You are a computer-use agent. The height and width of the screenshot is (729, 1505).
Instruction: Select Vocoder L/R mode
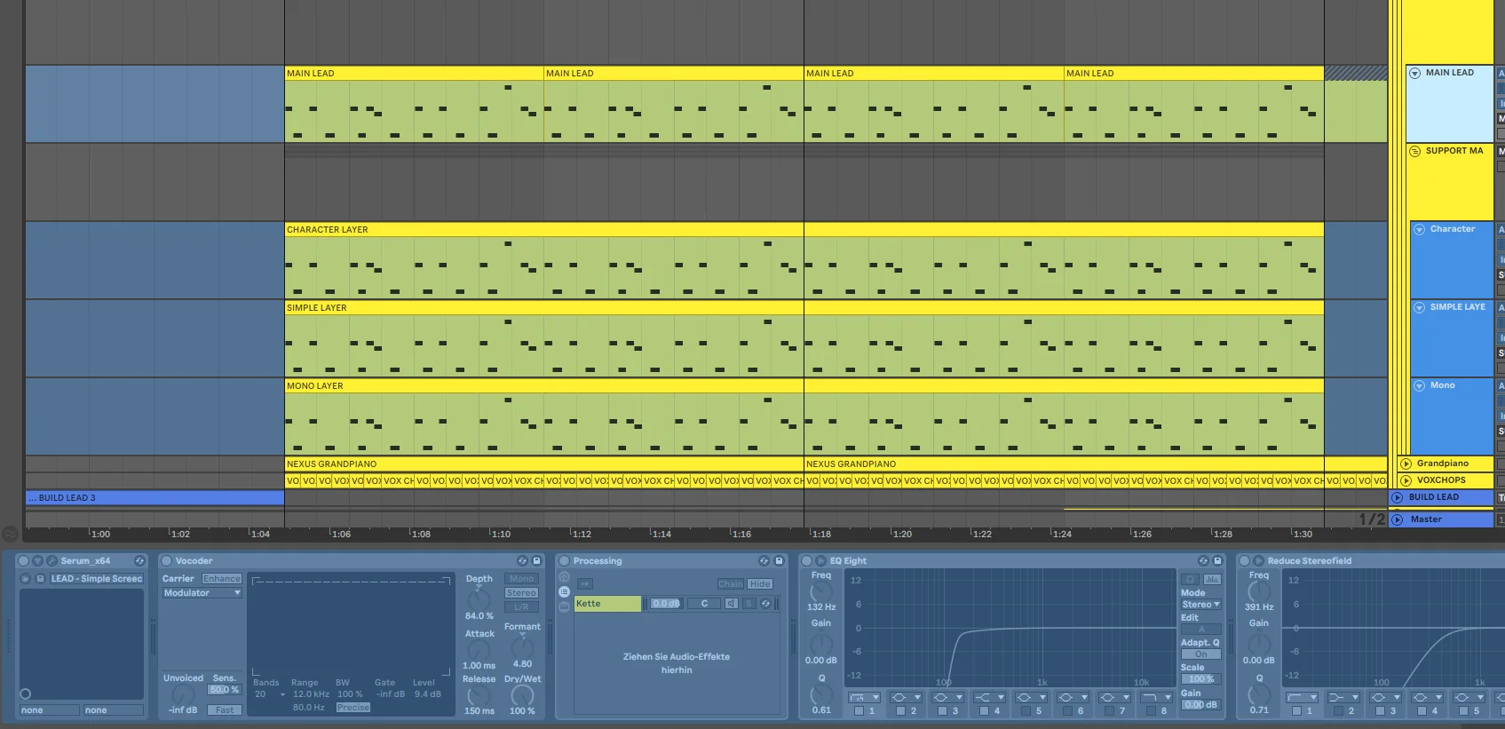tap(521, 607)
